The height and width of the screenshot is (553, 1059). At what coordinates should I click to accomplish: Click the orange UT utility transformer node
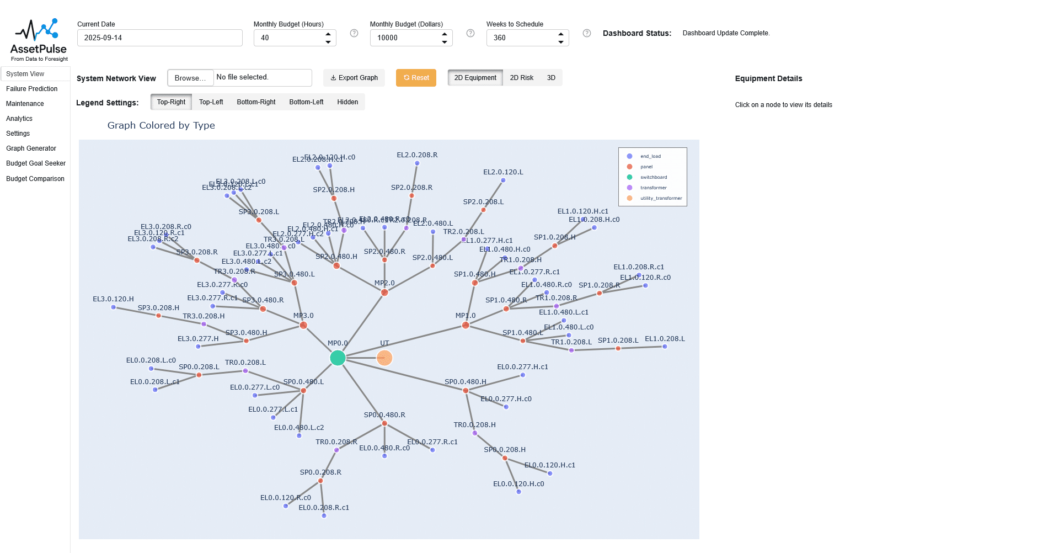pyautogui.click(x=384, y=358)
